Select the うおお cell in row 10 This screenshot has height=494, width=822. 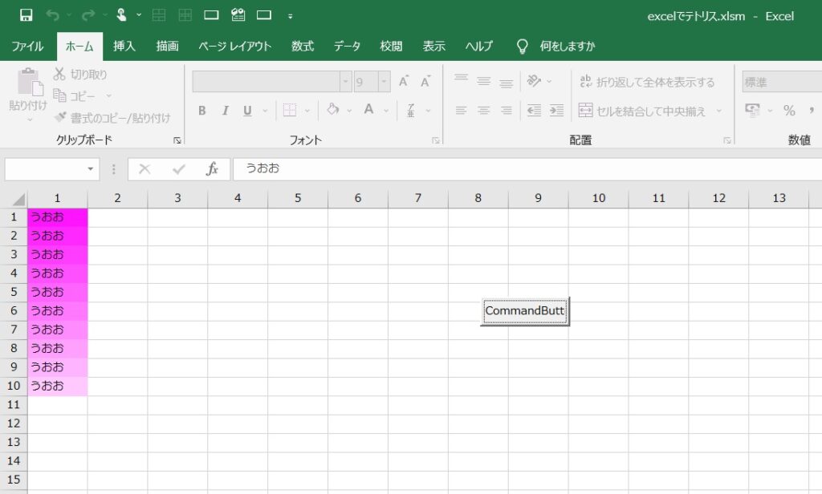click(58, 386)
